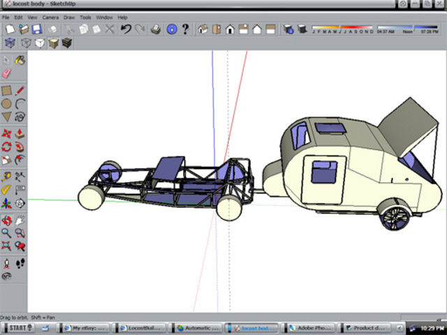Pick the Paint Bucket tool
The image size is (447, 335).
pos(20,61)
